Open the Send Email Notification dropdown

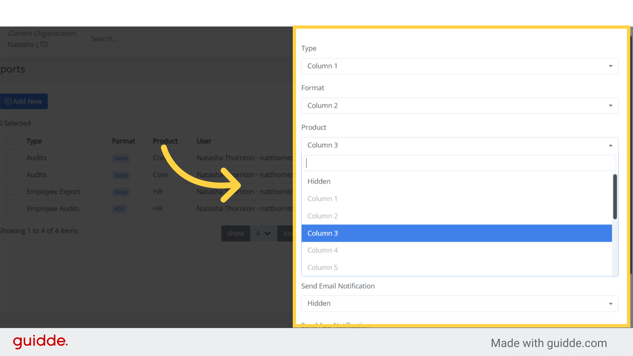(x=460, y=303)
